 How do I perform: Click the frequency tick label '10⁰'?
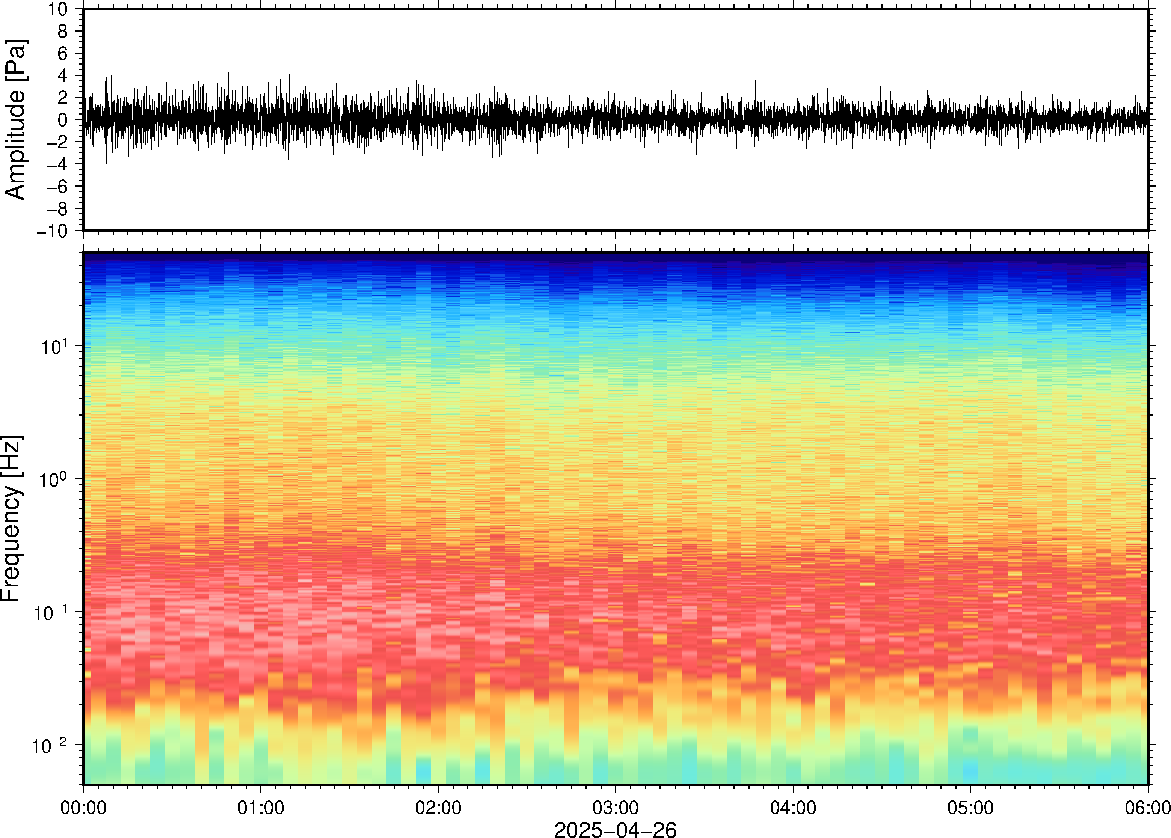[54, 479]
